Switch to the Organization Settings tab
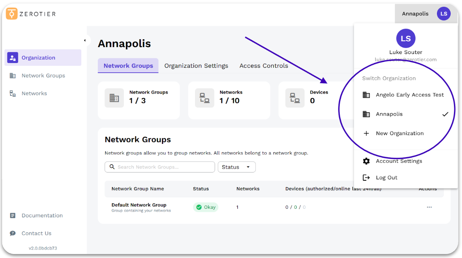 click(x=196, y=66)
